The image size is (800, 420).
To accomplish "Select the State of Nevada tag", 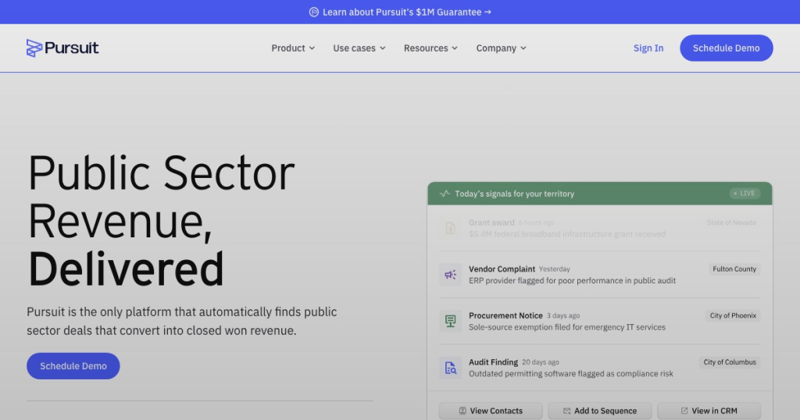I will pyautogui.click(x=731, y=222).
